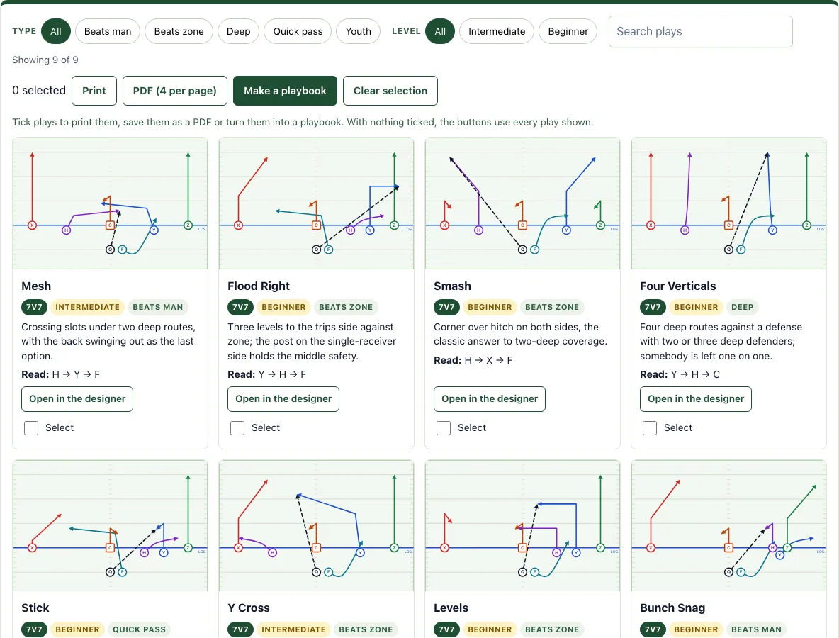Check the Select box under Four Verticals
This screenshot has width=839, height=638.
(650, 428)
